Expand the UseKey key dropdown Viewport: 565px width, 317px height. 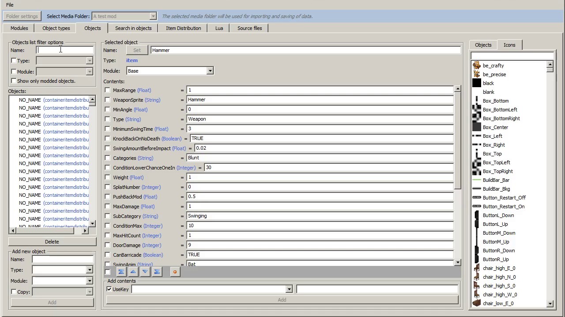pos(289,289)
